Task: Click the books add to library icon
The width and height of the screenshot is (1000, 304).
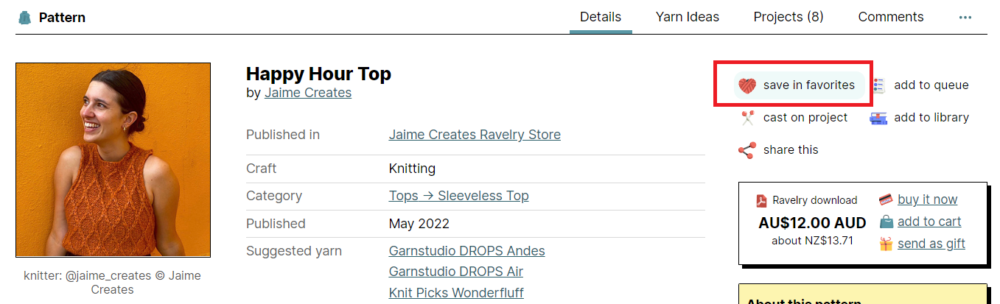Action: [x=878, y=118]
